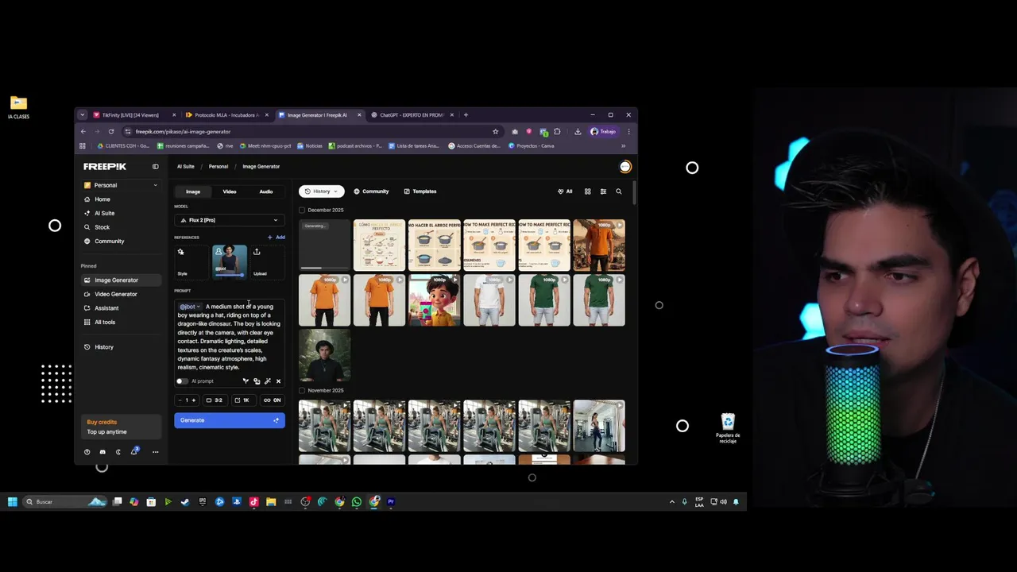Toggle the AI prompt switch
Image resolution: width=1017 pixels, height=572 pixels.
[x=181, y=381]
